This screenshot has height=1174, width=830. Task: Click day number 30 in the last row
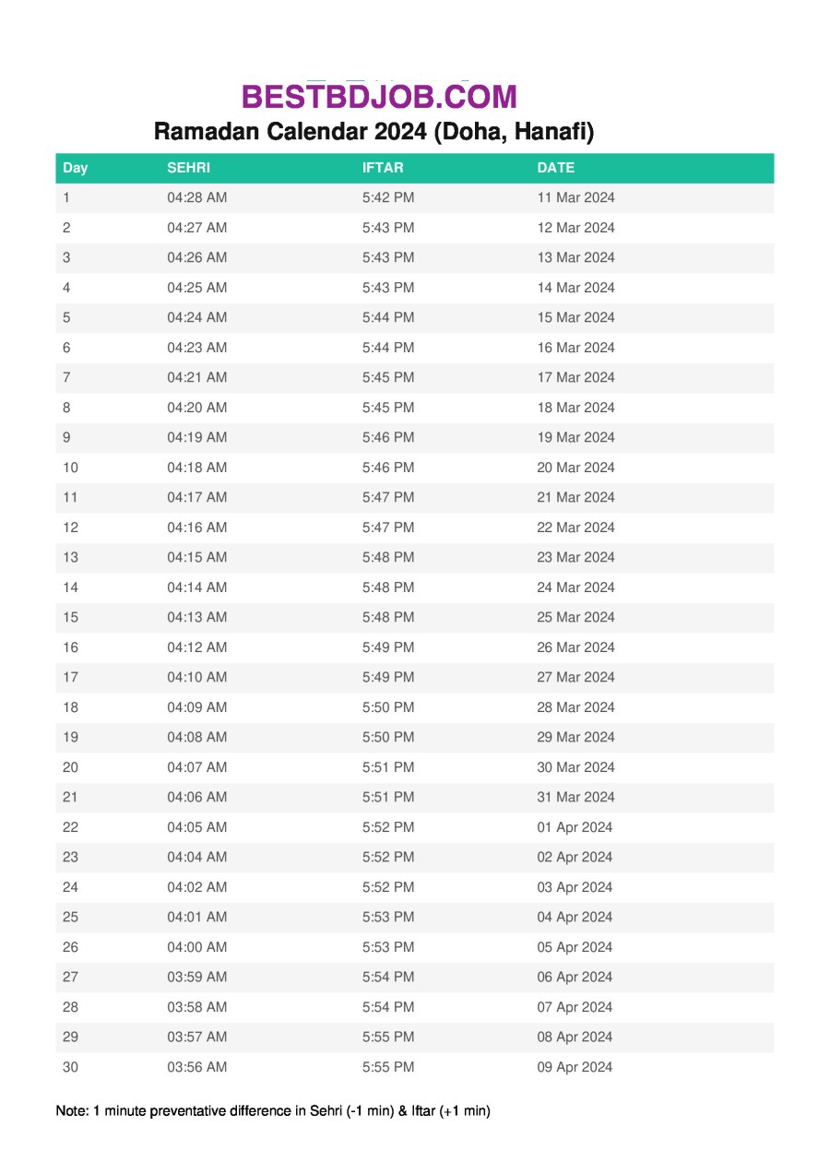pyautogui.click(x=71, y=1067)
